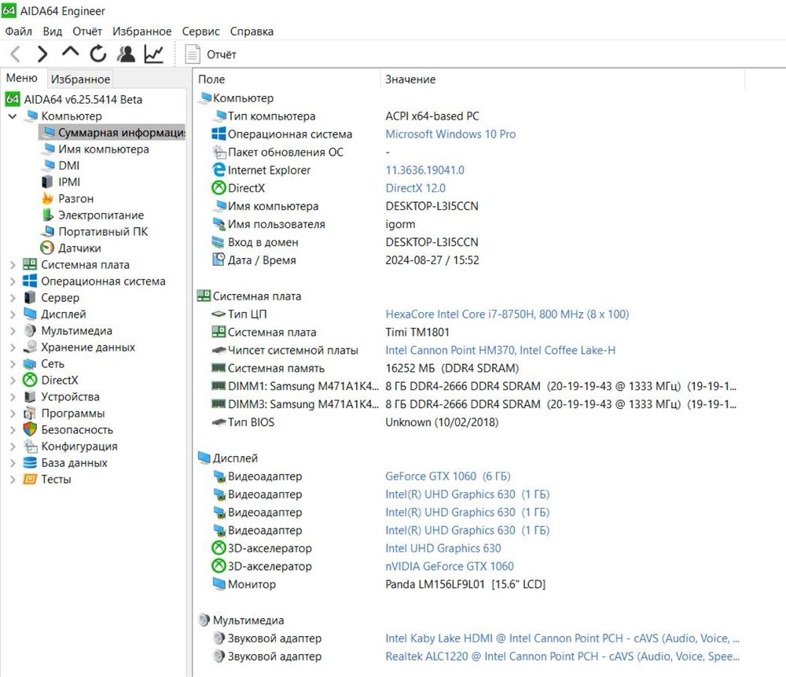Open the HexaCore Intel Core i7-8750H link
Viewport: 786px width, 677px height.
coord(507,315)
